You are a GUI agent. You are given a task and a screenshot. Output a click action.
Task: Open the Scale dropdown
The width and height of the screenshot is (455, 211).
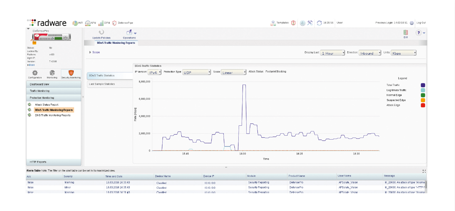[x=234, y=72]
